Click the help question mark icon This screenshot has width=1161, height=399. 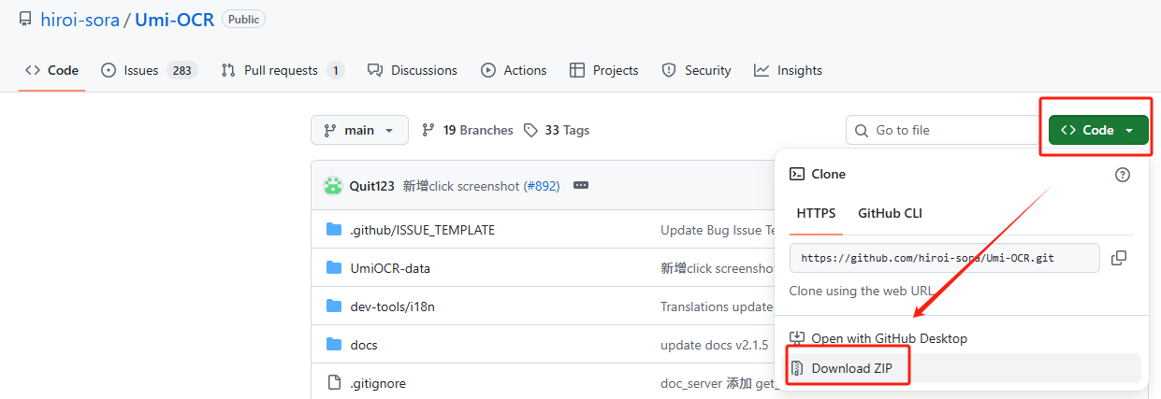coord(1123,175)
